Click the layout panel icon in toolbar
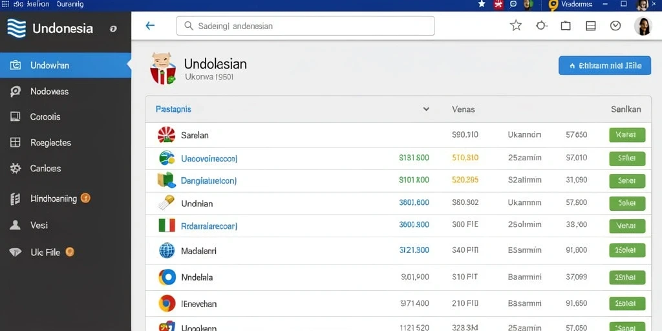Screen dimensions: 662x331 (x=591, y=26)
